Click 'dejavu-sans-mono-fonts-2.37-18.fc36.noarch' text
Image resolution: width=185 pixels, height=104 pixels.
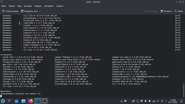(77, 60)
